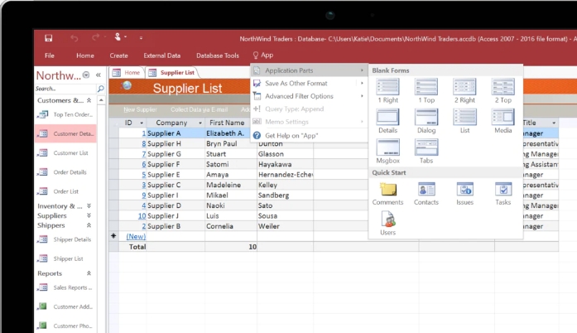The width and height of the screenshot is (577, 333).
Task: Insert the Contacts quick start part
Action: click(x=426, y=194)
